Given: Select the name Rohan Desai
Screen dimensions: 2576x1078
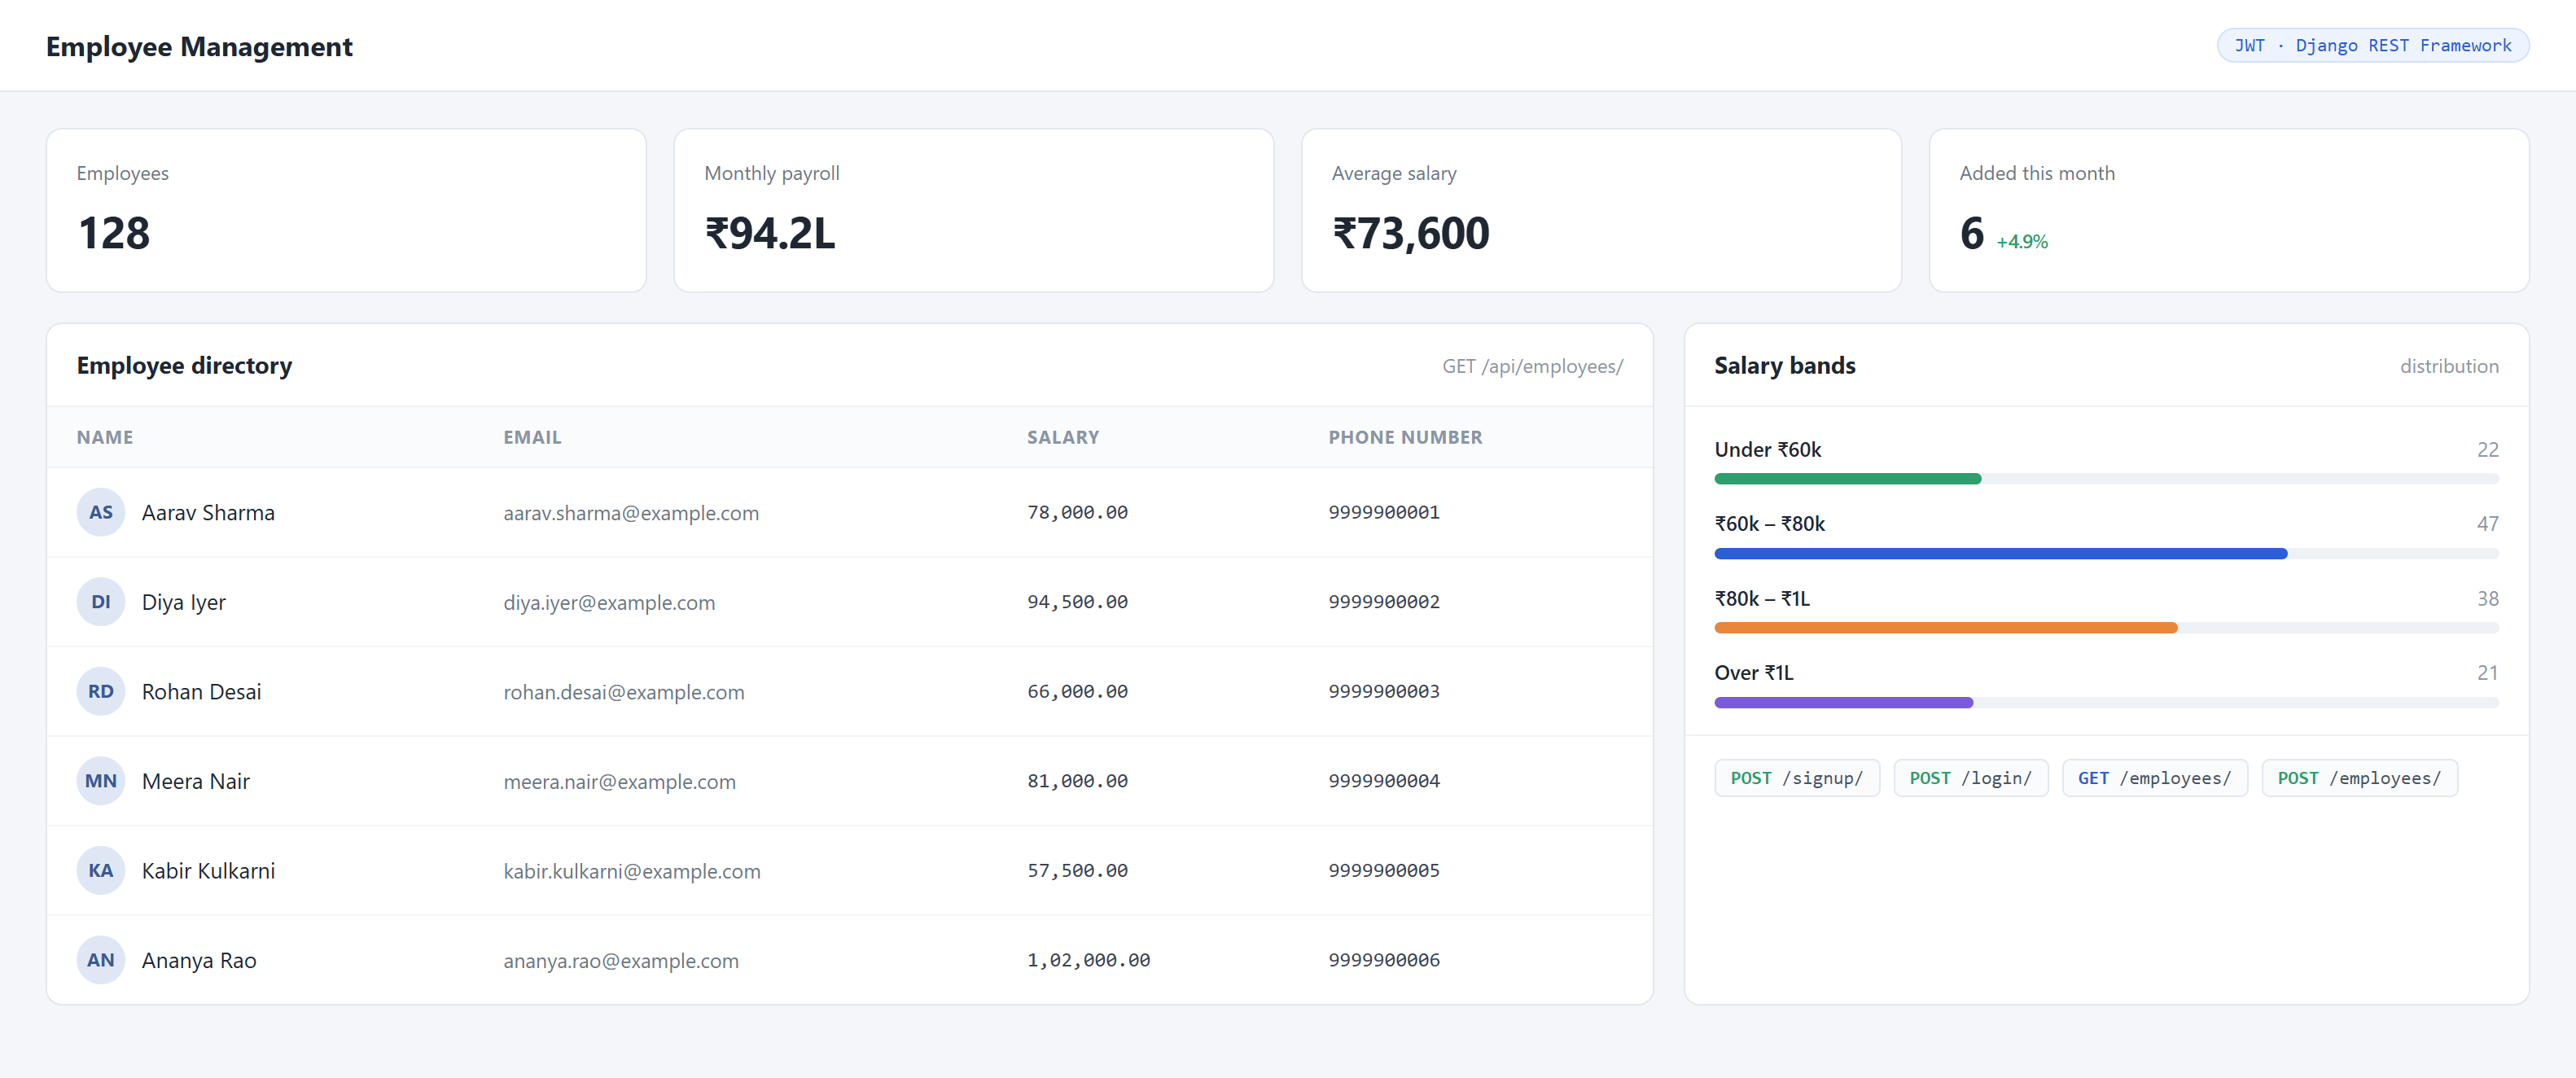Looking at the screenshot, I should point(201,692).
